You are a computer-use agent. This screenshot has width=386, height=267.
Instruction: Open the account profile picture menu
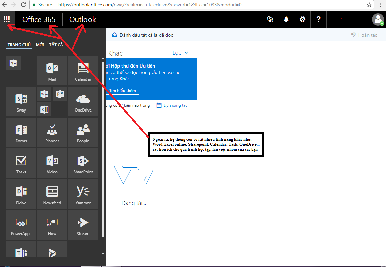378,19
